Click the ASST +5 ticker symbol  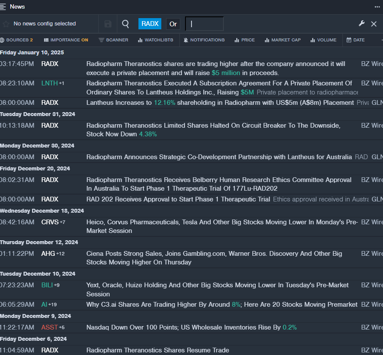click(53, 327)
